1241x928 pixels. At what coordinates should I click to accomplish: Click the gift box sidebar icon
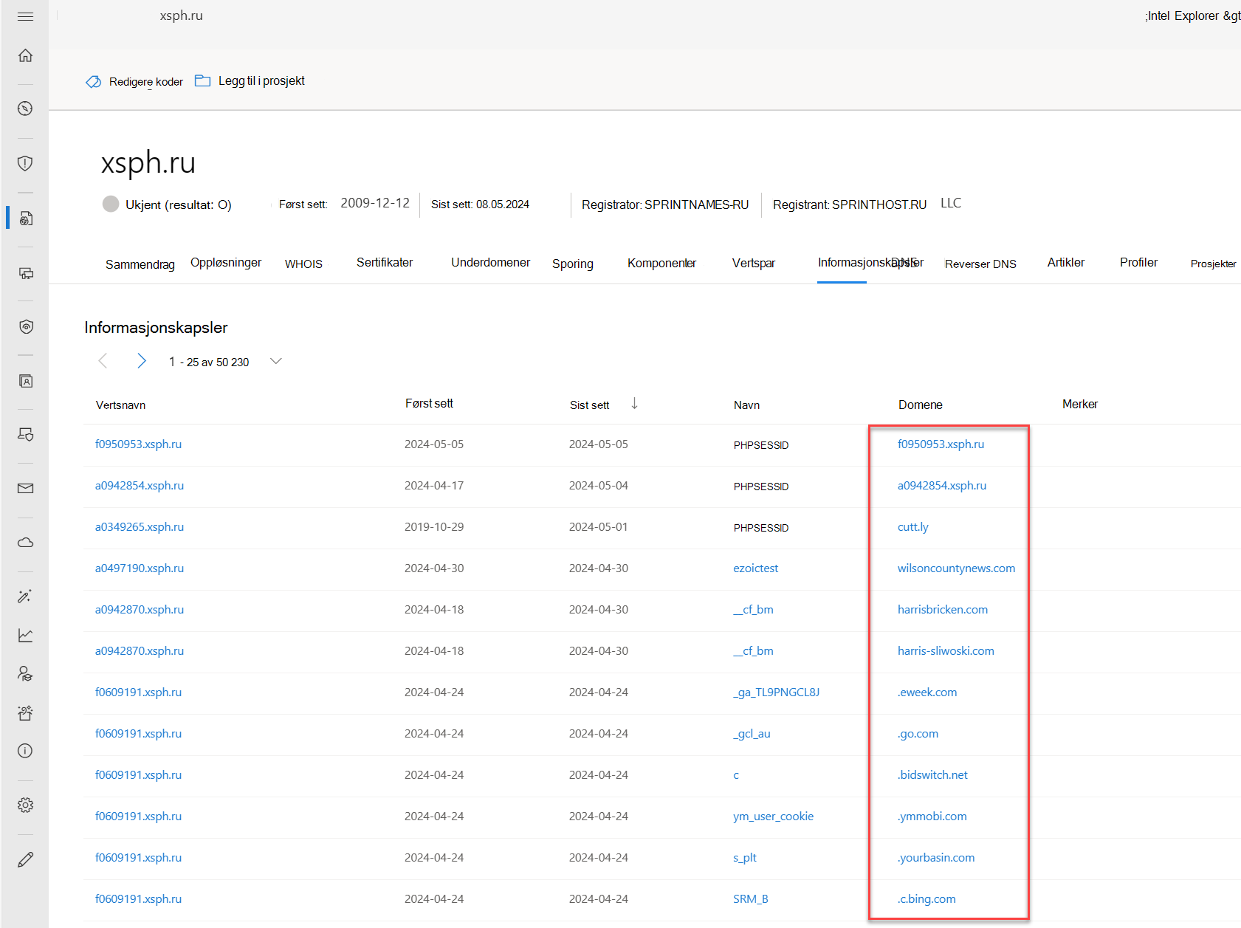pyautogui.click(x=25, y=712)
